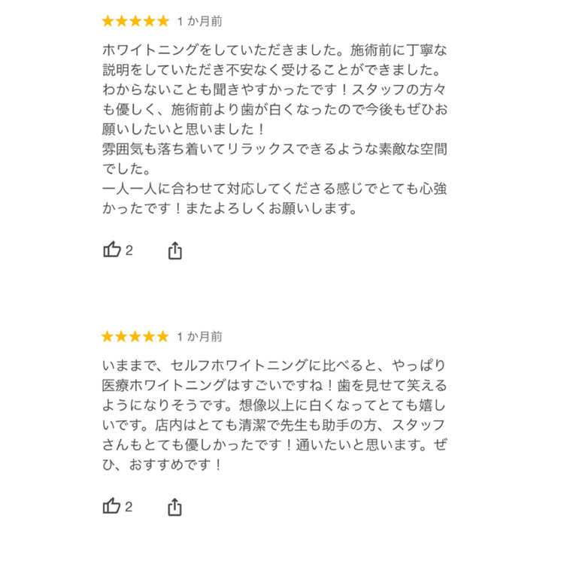The height and width of the screenshot is (561, 561).
Task: Click the second star of the top review
Action: (121, 21)
